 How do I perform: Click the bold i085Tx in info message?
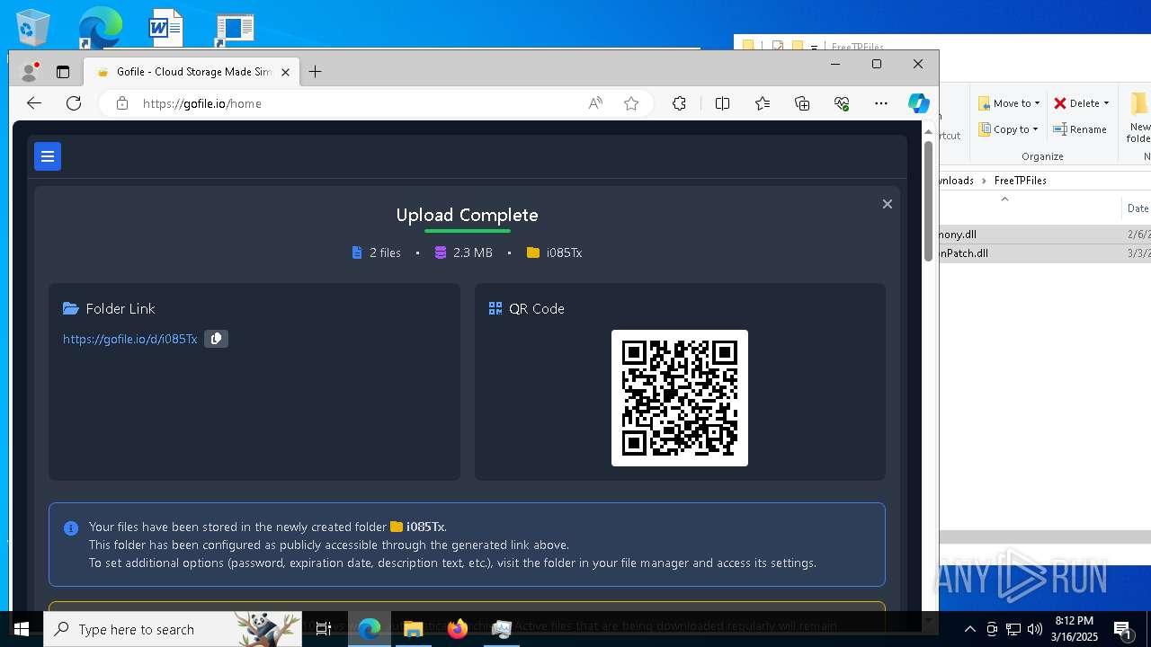[425, 527]
